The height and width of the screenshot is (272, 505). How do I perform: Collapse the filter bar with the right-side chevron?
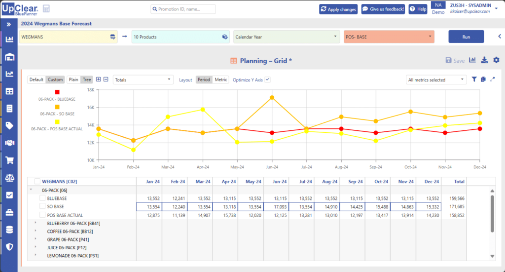tap(500, 37)
